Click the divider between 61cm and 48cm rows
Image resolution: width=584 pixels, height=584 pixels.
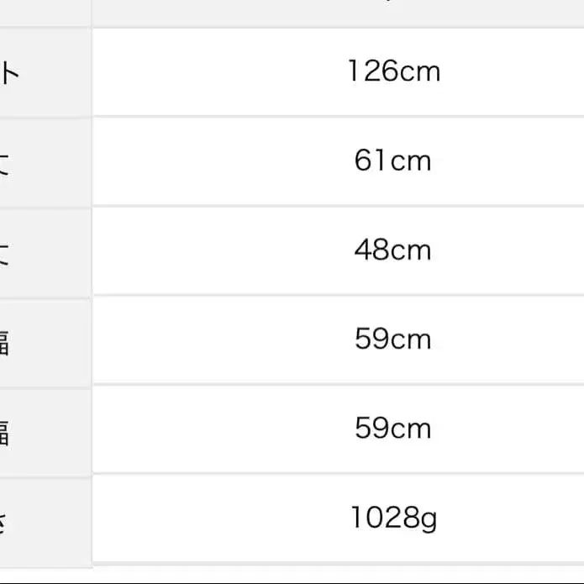336,206
